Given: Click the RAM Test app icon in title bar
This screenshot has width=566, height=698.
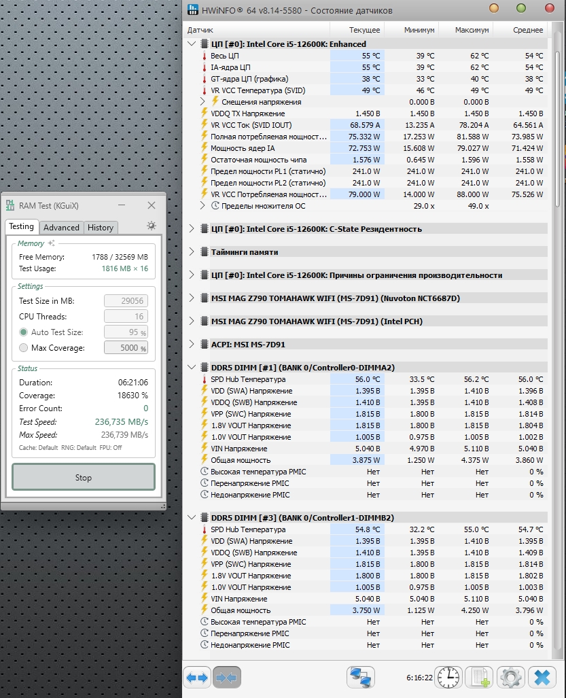Looking at the screenshot, I should pyautogui.click(x=10, y=205).
